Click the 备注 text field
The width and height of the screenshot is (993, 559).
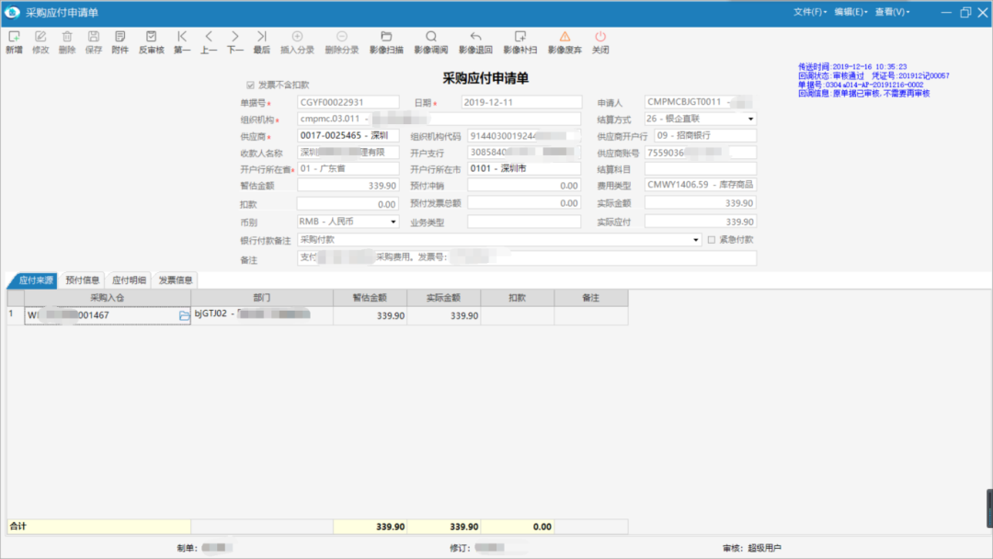point(527,257)
